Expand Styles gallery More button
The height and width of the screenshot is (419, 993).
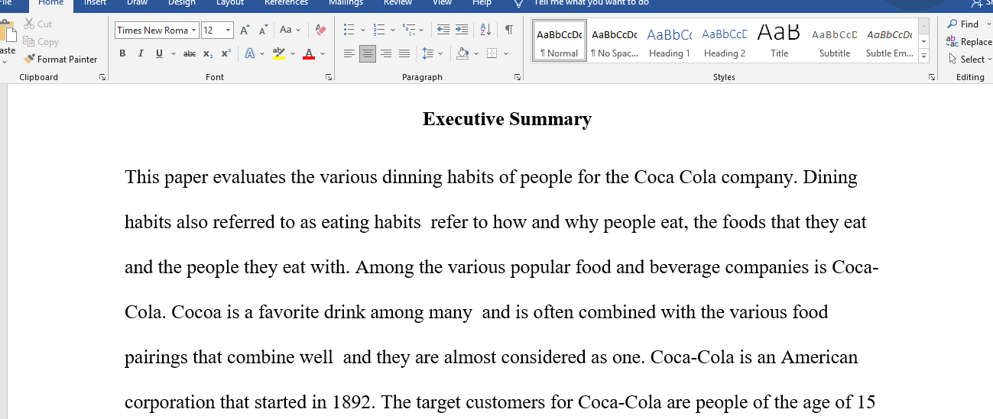924,56
